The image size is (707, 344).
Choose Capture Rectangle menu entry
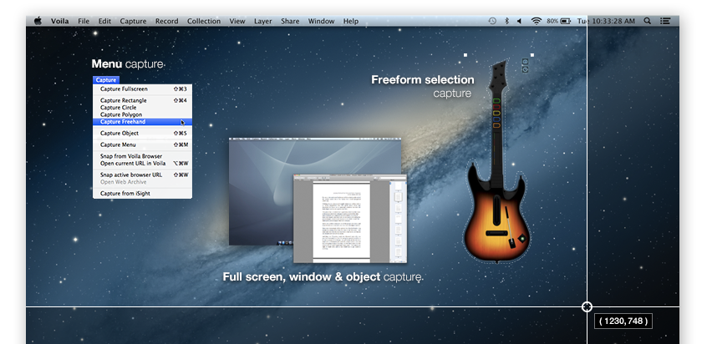(142, 100)
